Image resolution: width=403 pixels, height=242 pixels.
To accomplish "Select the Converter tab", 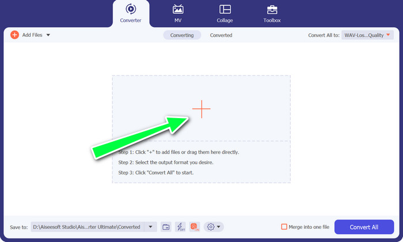I will click(130, 13).
